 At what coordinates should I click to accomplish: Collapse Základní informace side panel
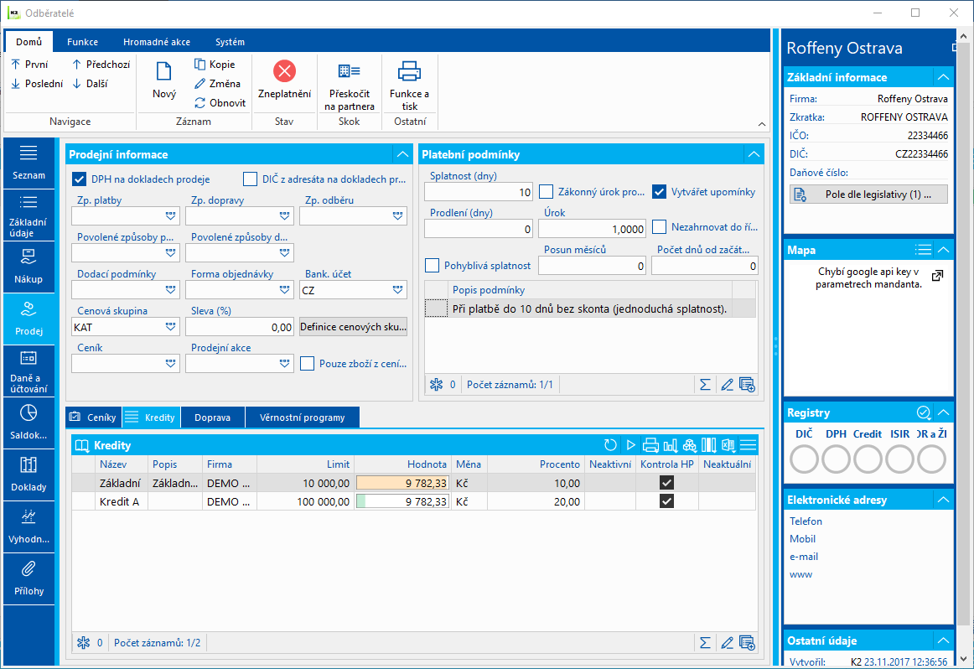pos(943,77)
